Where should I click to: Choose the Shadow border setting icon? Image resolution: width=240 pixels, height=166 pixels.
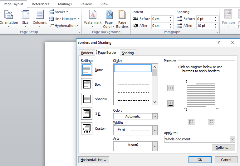(x=87, y=99)
